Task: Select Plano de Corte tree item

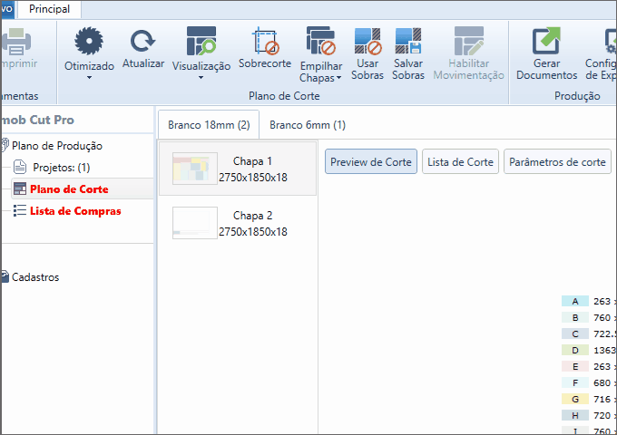Action: (69, 189)
